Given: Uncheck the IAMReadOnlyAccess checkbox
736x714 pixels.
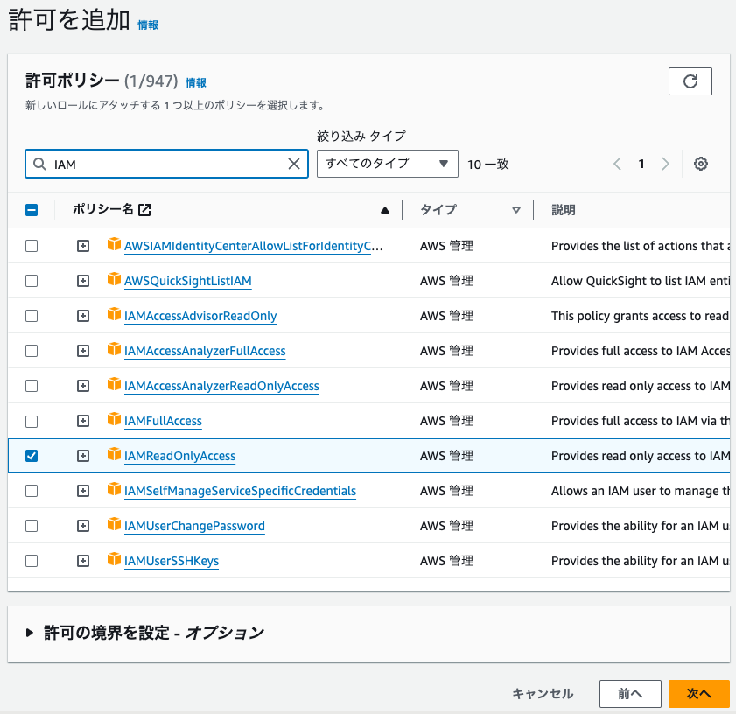Looking at the screenshot, I should click(x=32, y=456).
